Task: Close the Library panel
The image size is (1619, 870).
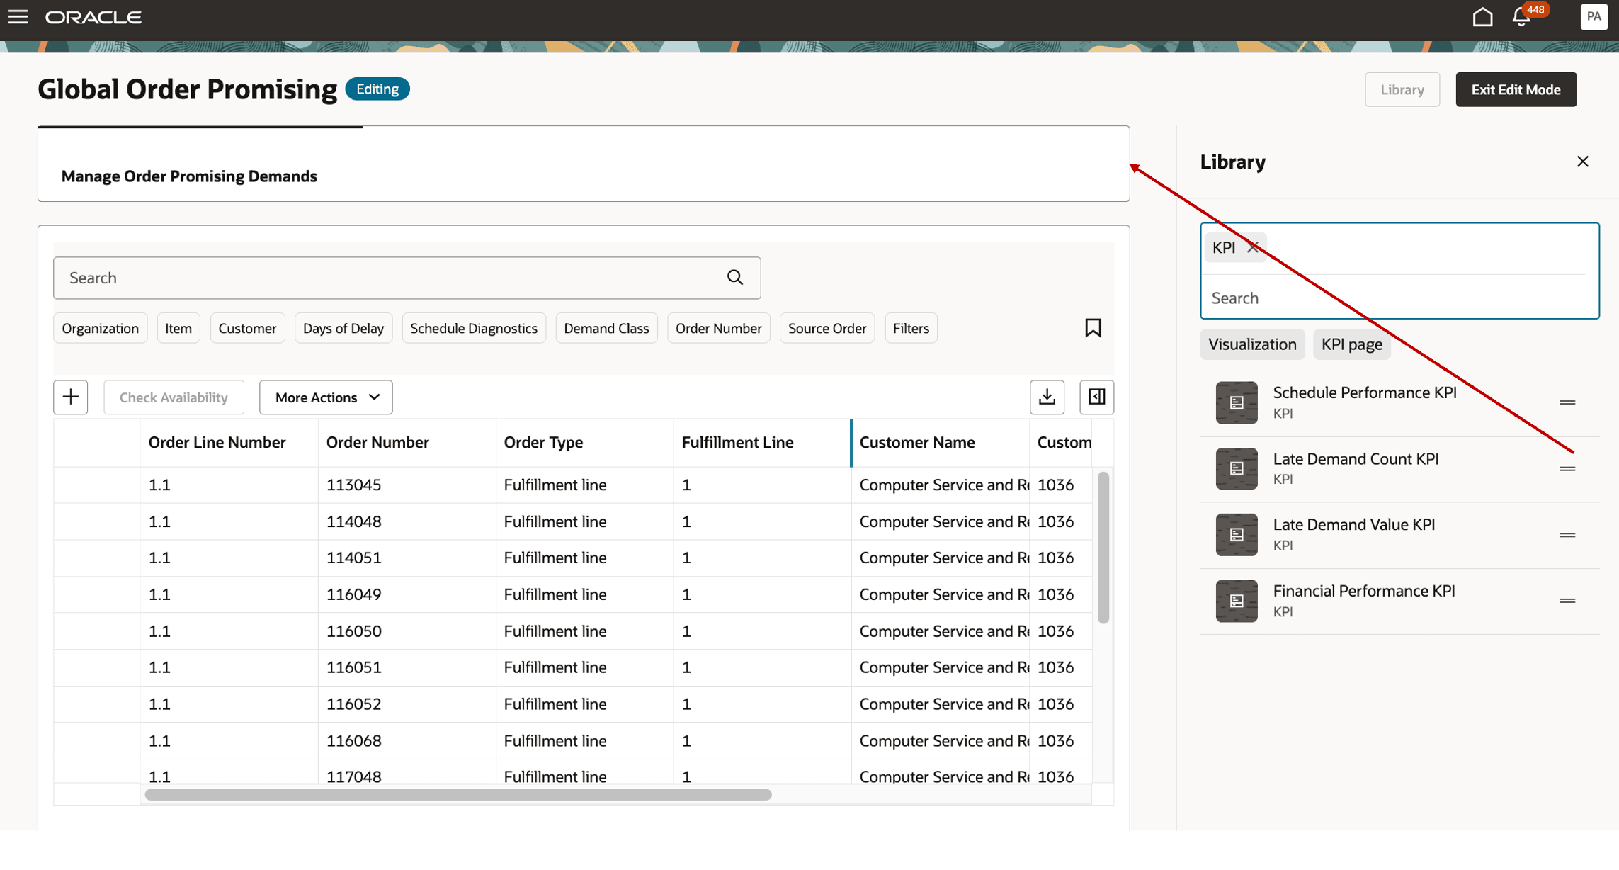Action: (1583, 162)
